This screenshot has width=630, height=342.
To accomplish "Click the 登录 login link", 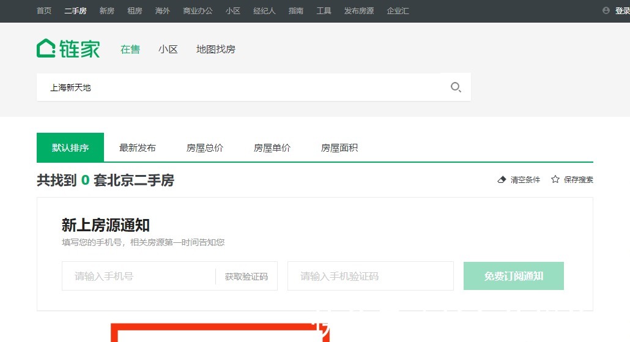I will click(623, 11).
